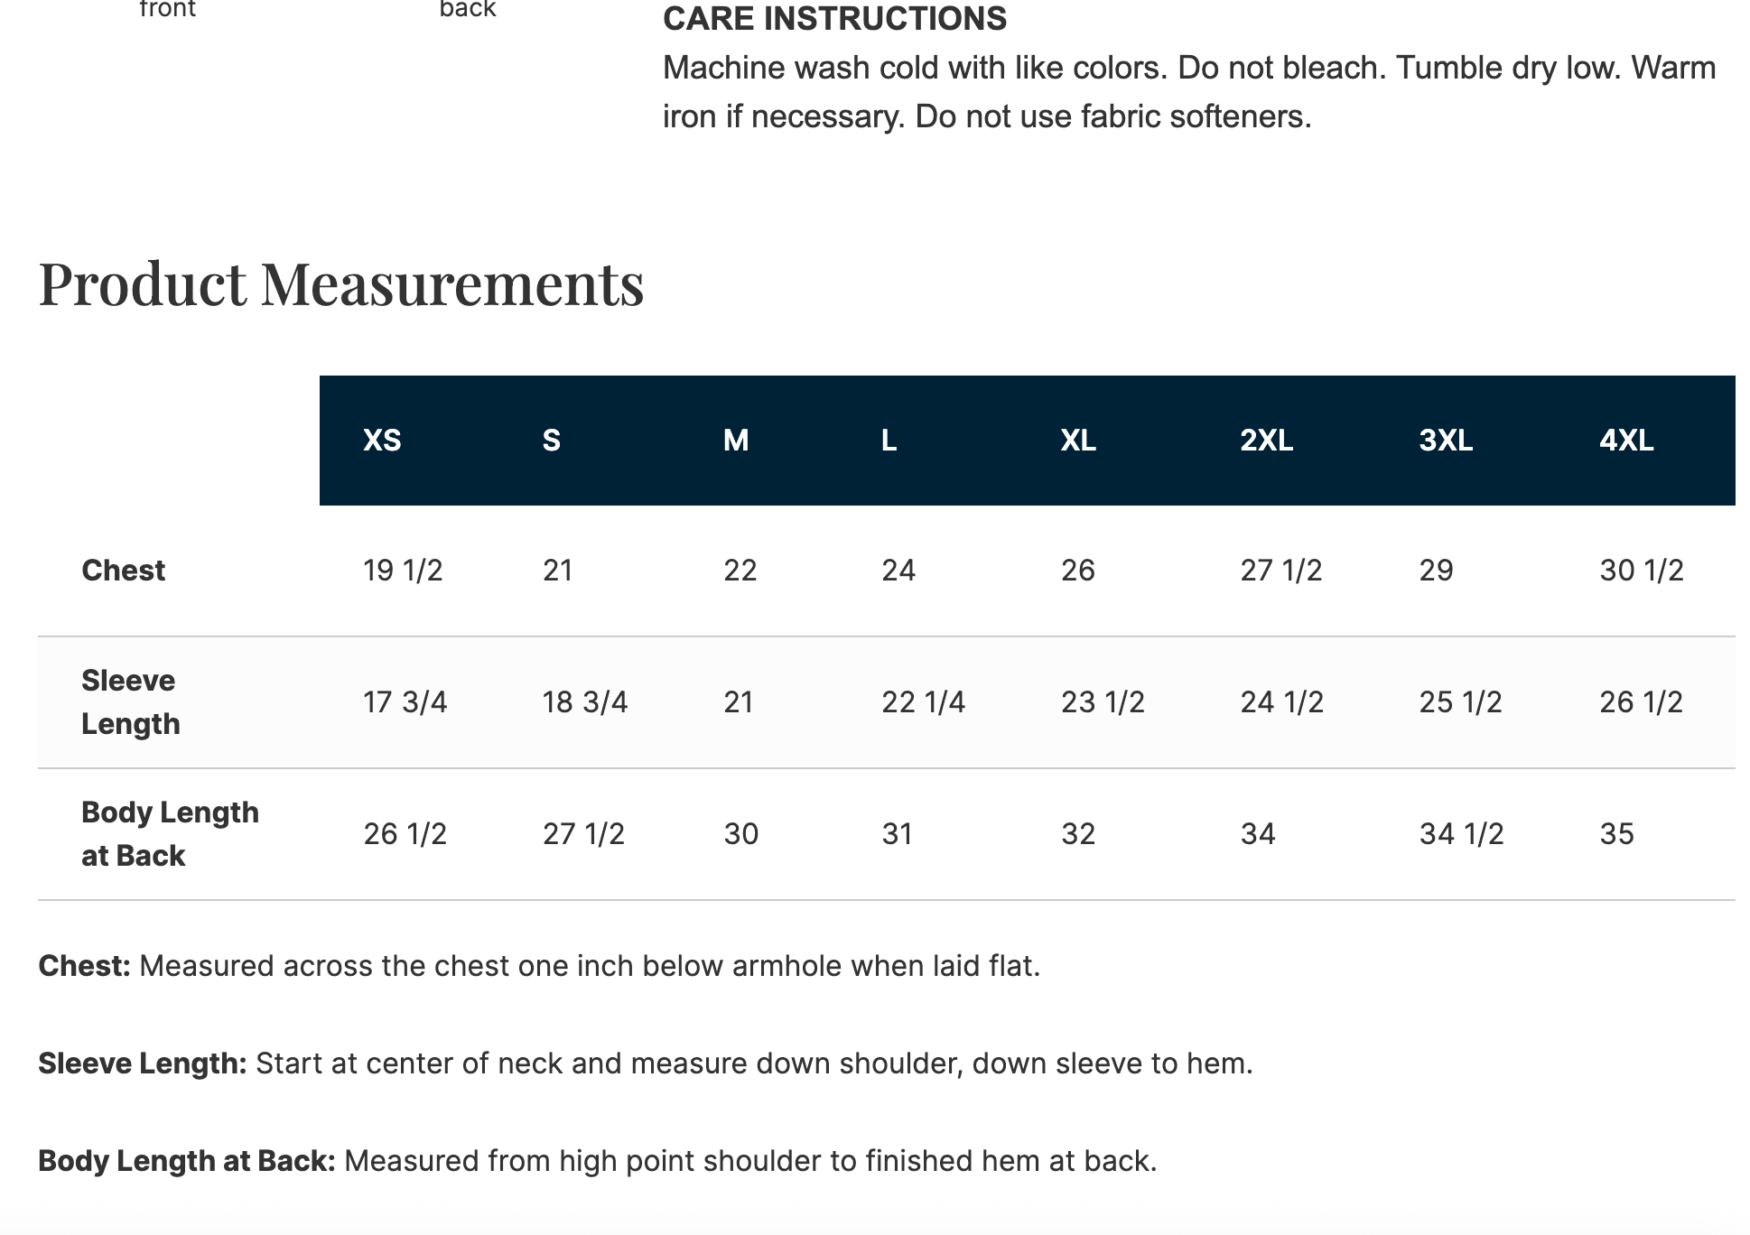The height and width of the screenshot is (1235, 1750).
Task: Click the Chest row label in table
Action: click(123, 571)
